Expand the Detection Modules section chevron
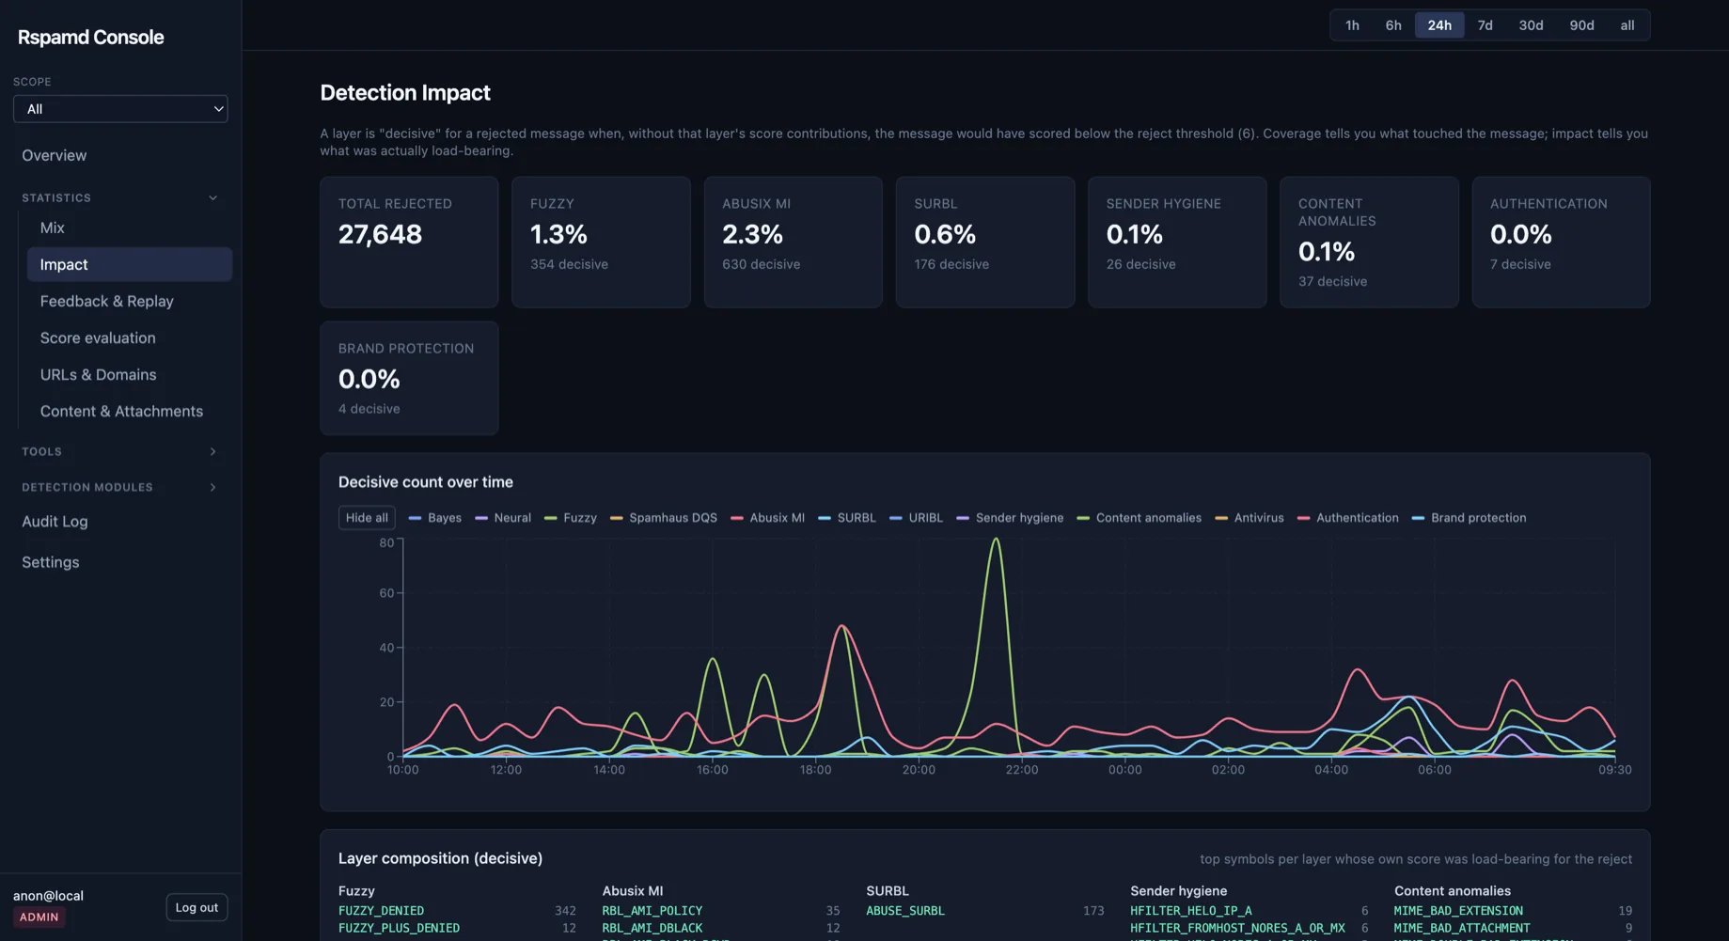This screenshot has width=1729, height=941. (x=213, y=488)
